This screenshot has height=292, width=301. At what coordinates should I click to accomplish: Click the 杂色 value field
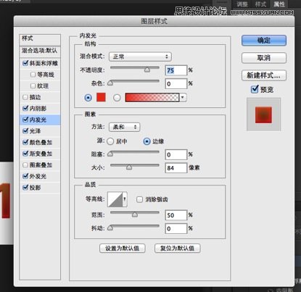coord(176,84)
